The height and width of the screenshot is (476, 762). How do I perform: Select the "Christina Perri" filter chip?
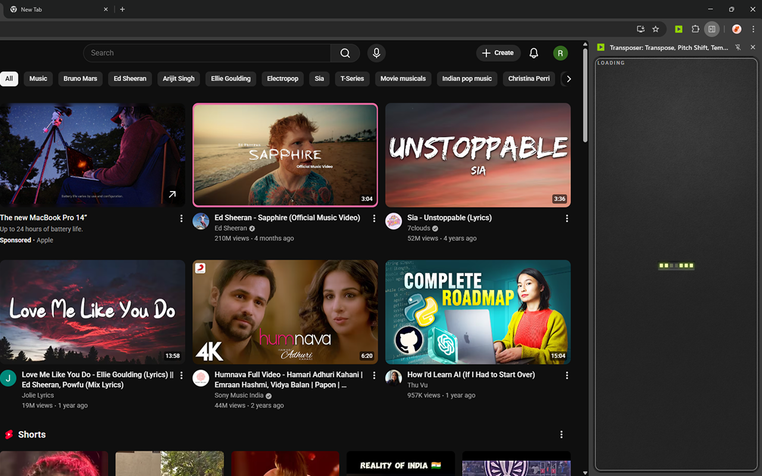[529, 79]
